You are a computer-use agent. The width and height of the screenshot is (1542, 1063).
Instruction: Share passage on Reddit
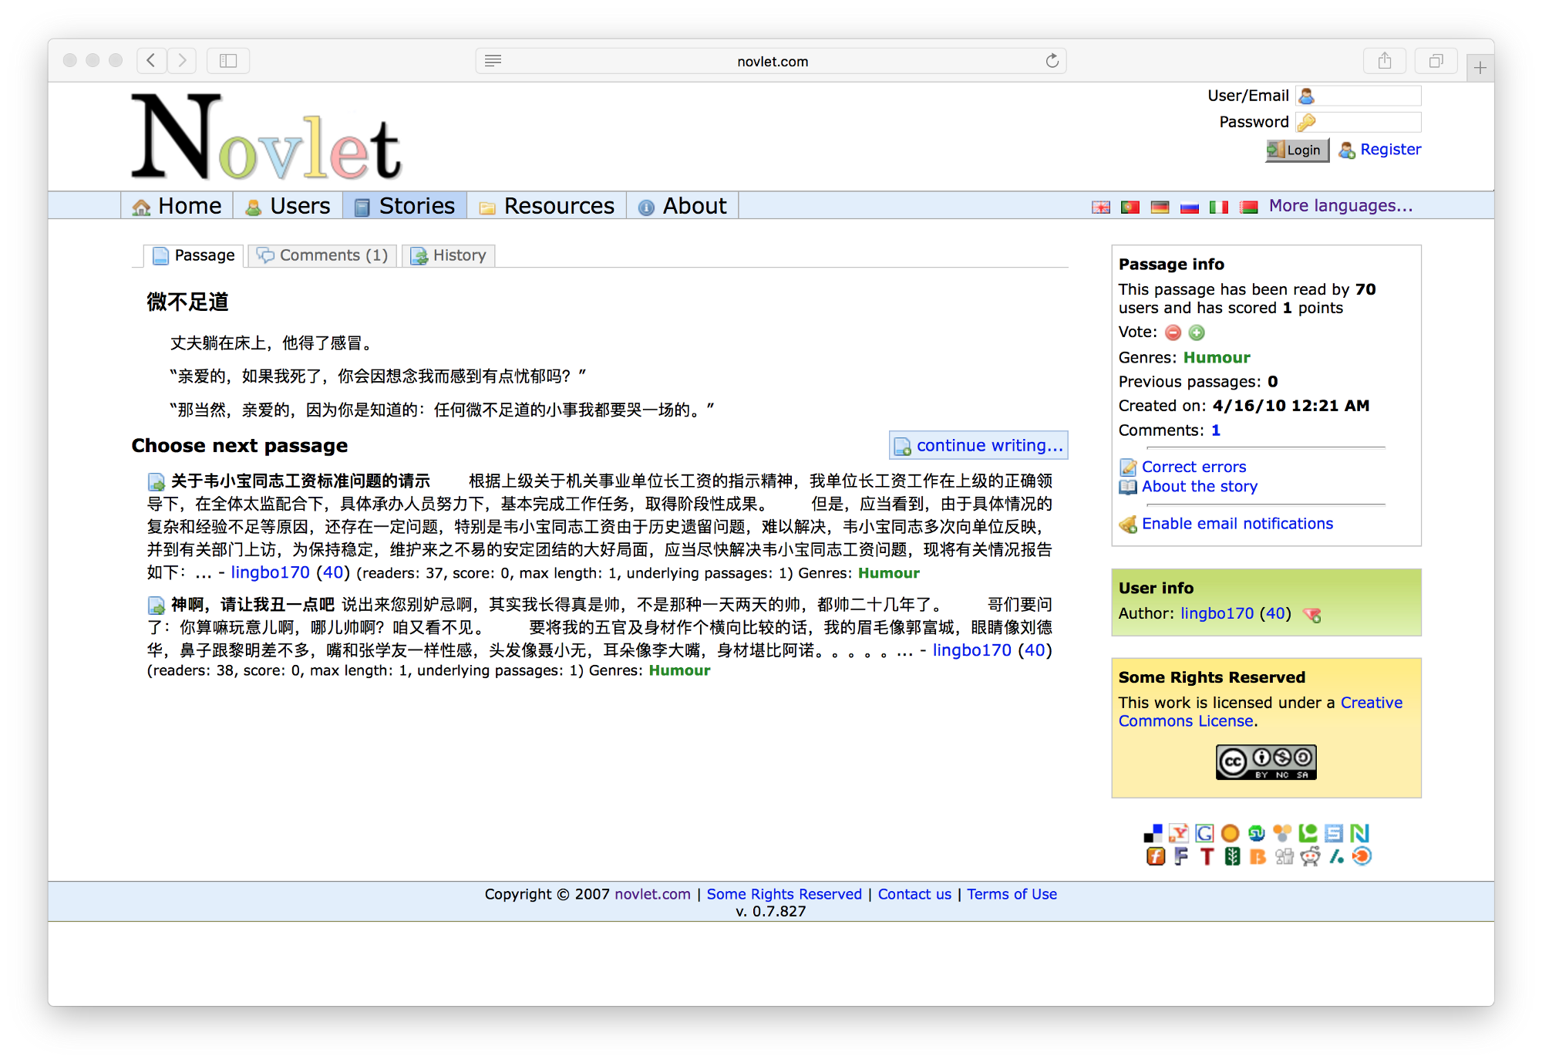(x=1310, y=856)
